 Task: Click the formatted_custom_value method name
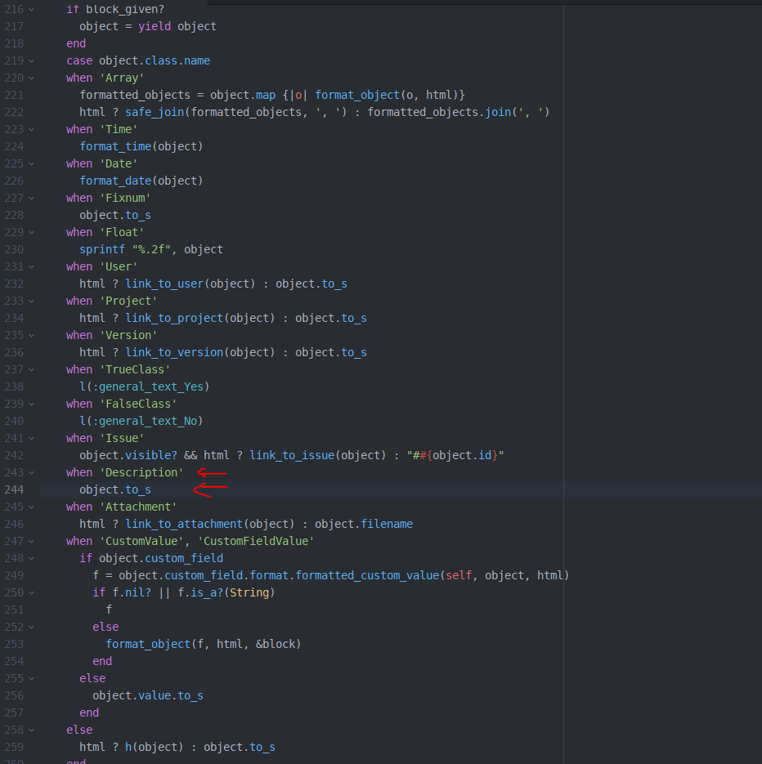coord(367,575)
